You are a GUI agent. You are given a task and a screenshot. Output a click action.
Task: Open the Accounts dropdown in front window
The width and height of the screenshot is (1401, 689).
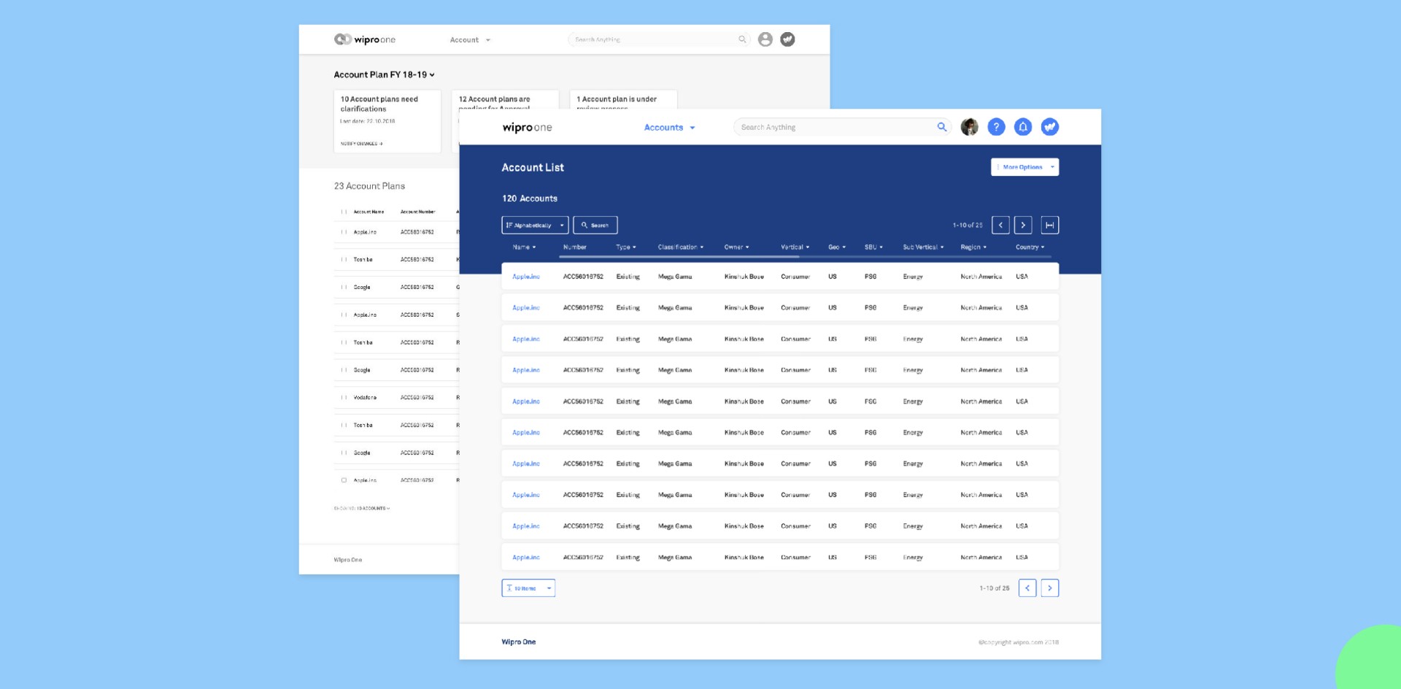click(670, 128)
